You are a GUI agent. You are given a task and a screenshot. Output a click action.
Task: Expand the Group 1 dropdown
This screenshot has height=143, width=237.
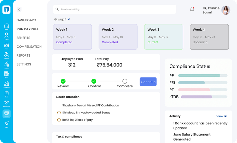[x=69, y=19]
